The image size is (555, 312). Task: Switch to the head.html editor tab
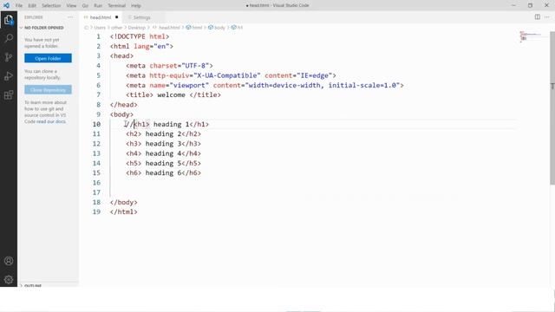tap(101, 17)
